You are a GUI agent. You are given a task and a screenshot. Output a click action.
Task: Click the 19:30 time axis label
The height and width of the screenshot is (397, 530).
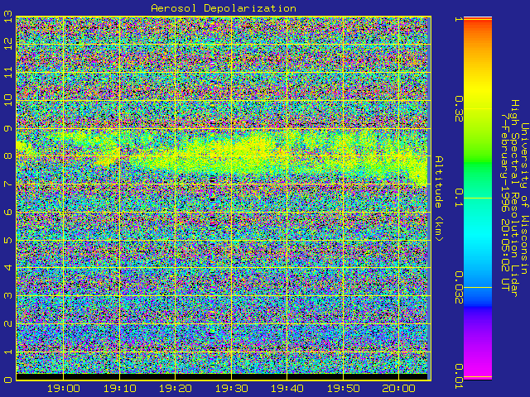coord(232,389)
